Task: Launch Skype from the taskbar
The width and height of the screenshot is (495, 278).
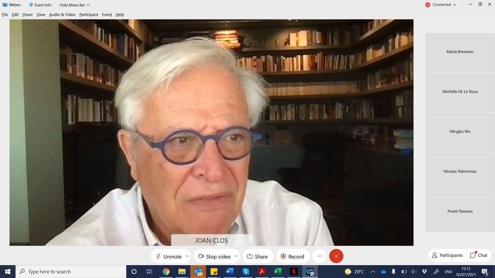Action: (x=246, y=271)
